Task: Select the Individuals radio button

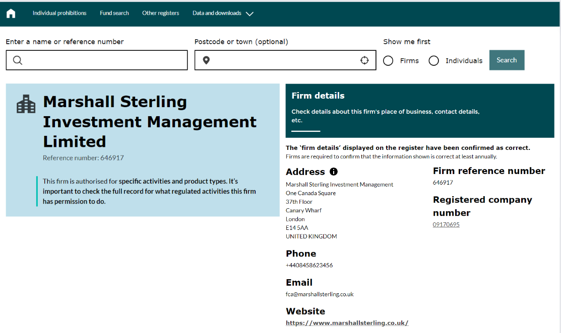Action: tap(433, 61)
